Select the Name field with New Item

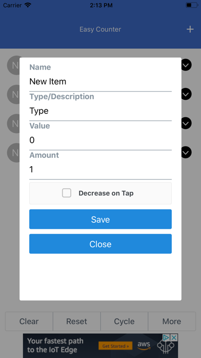(x=100, y=82)
